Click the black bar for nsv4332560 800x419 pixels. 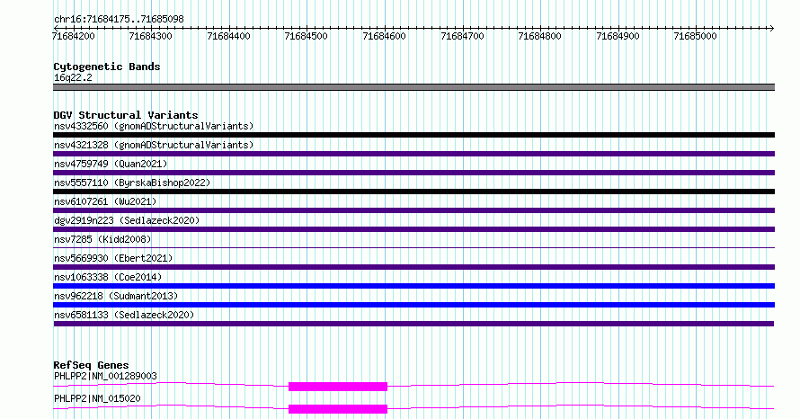[x=413, y=135]
